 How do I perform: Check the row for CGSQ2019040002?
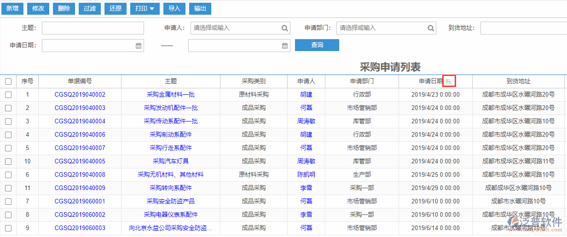[x=8, y=95]
